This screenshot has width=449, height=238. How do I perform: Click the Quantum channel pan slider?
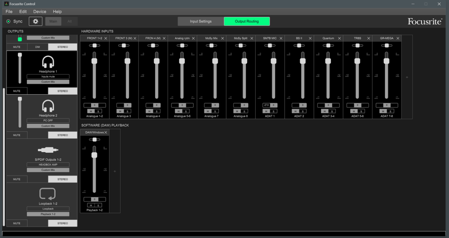[x=328, y=46]
